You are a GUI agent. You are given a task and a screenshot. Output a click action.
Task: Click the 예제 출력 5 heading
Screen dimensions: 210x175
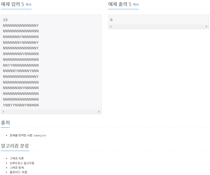click(x=120, y=4)
